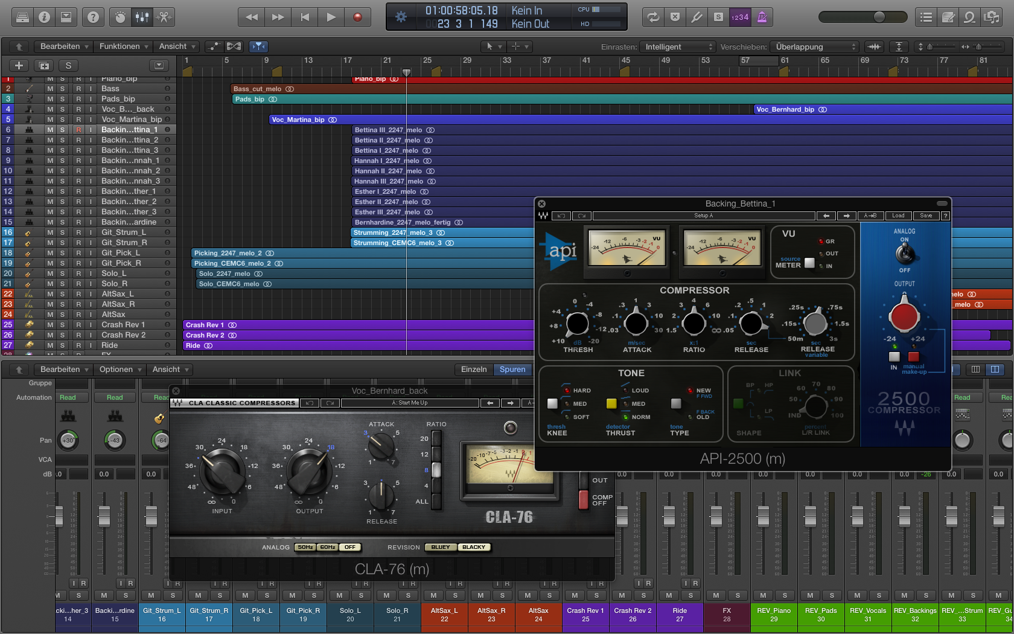Screen dimensions: 1014x634
Task: Open the tracks area Ansicht menu
Action: (177, 46)
